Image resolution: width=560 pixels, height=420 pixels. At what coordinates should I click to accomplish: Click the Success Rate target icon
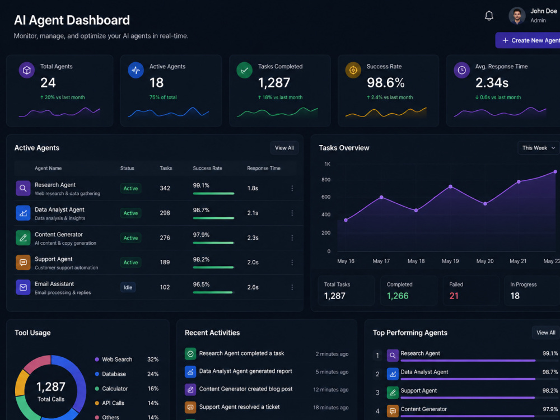pyautogui.click(x=353, y=71)
